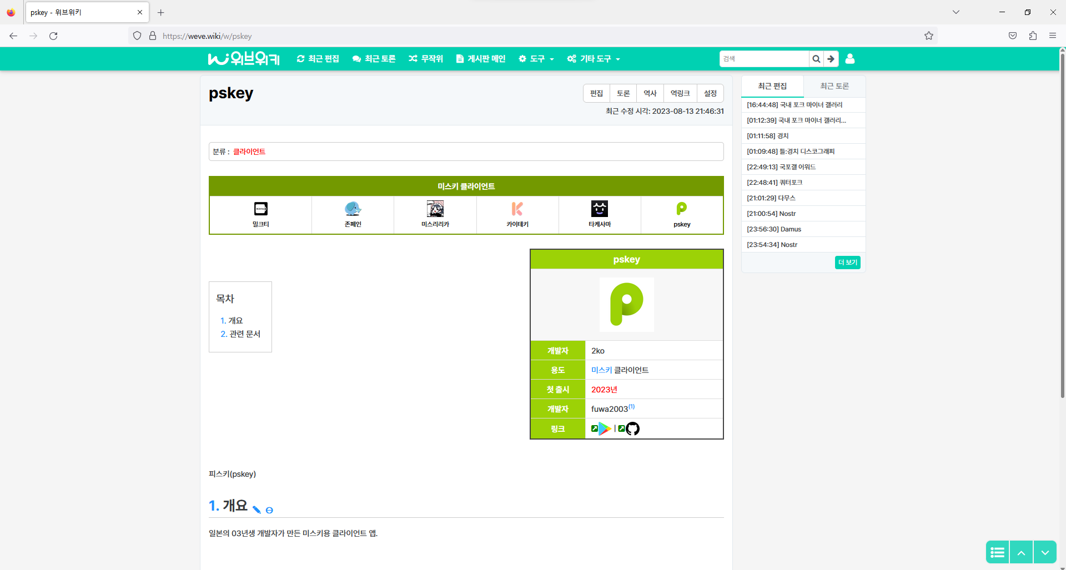Open the red 2023년 link

(x=604, y=389)
